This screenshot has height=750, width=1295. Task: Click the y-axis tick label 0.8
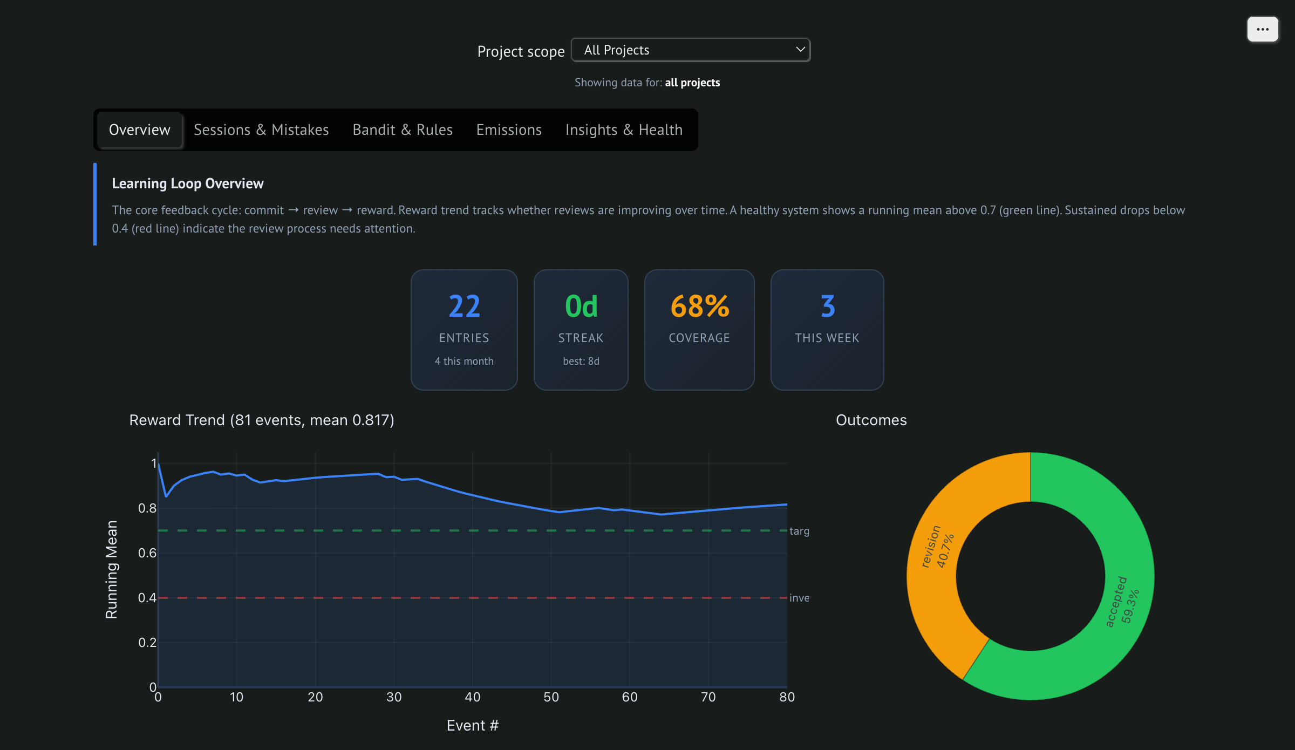tap(147, 508)
